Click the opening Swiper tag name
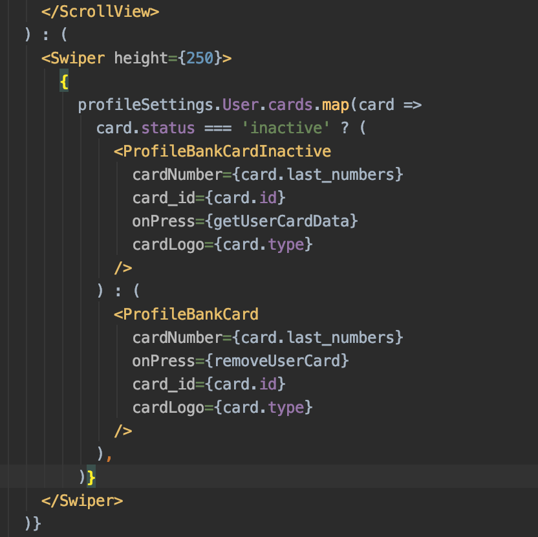The image size is (538, 537). click(x=77, y=58)
